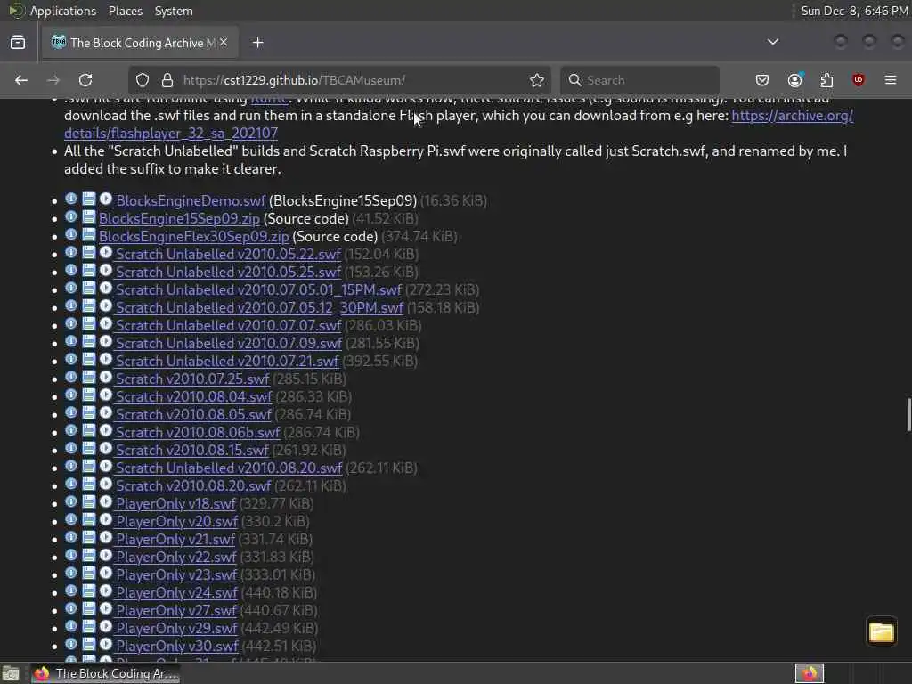912x684 pixels.
Task: Click save icon for PlayerOnly v18.swf
Action: (88, 502)
